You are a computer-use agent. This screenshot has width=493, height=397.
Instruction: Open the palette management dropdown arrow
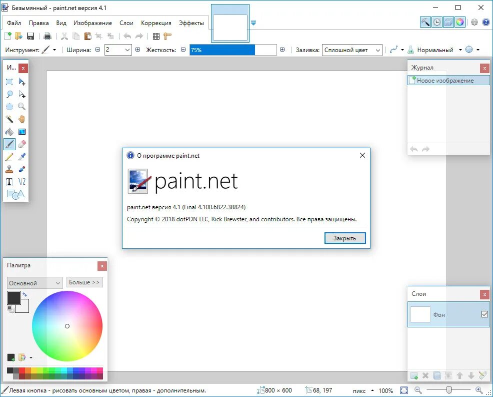(31, 357)
